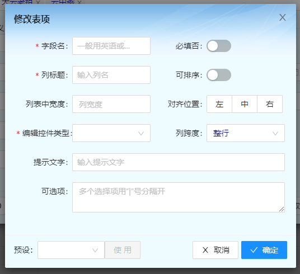Focus the 列标题 input field
Viewport: 300px width, 274px height.
(111, 75)
